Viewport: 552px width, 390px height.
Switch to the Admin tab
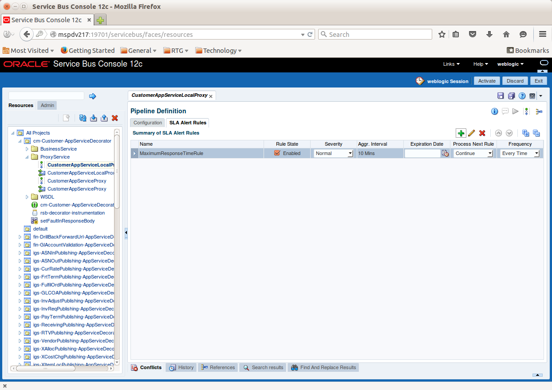pos(47,105)
